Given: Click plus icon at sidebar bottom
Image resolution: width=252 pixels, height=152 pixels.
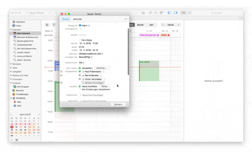Looking at the screenshot, I should [x=12, y=140].
